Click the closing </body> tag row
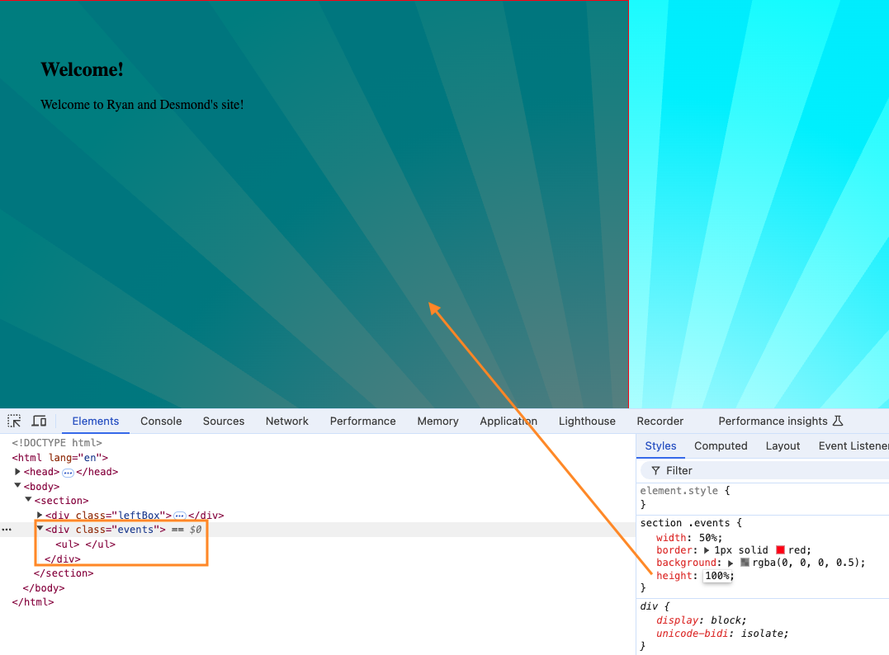This screenshot has height=655, width=889. click(x=44, y=587)
